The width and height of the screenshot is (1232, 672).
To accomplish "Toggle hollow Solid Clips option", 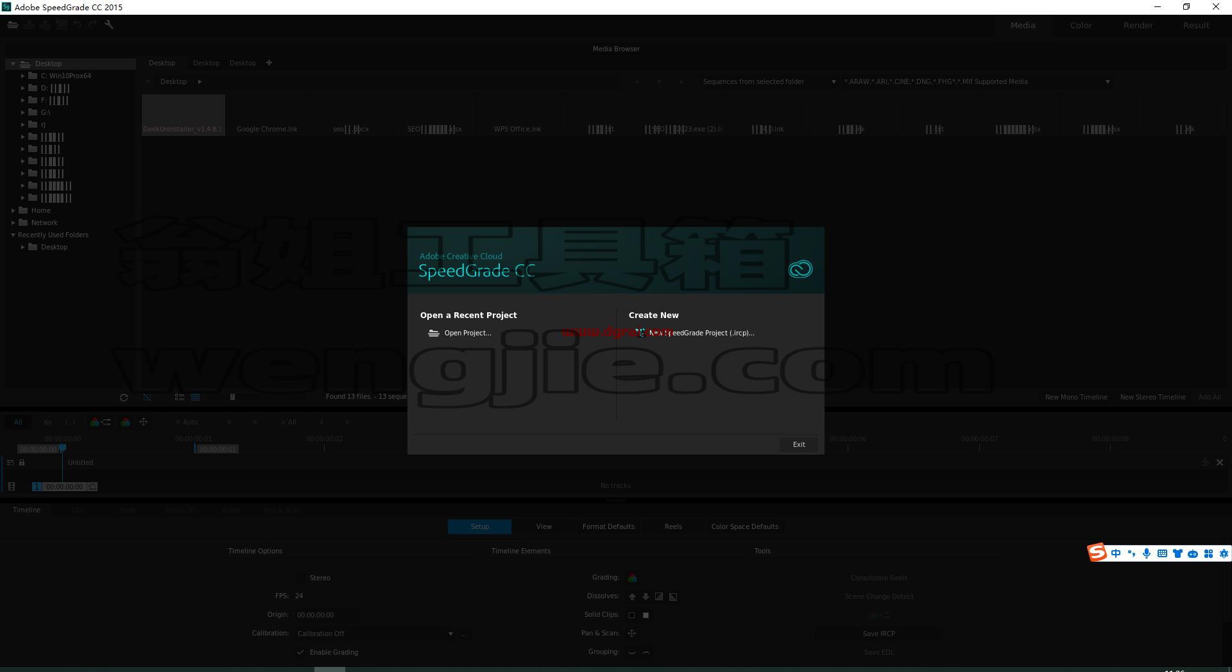I will [631, 615].
